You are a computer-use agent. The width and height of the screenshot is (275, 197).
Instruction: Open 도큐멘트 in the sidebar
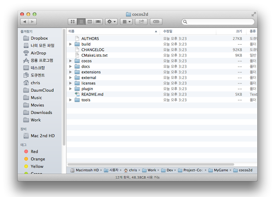point(34,75)
